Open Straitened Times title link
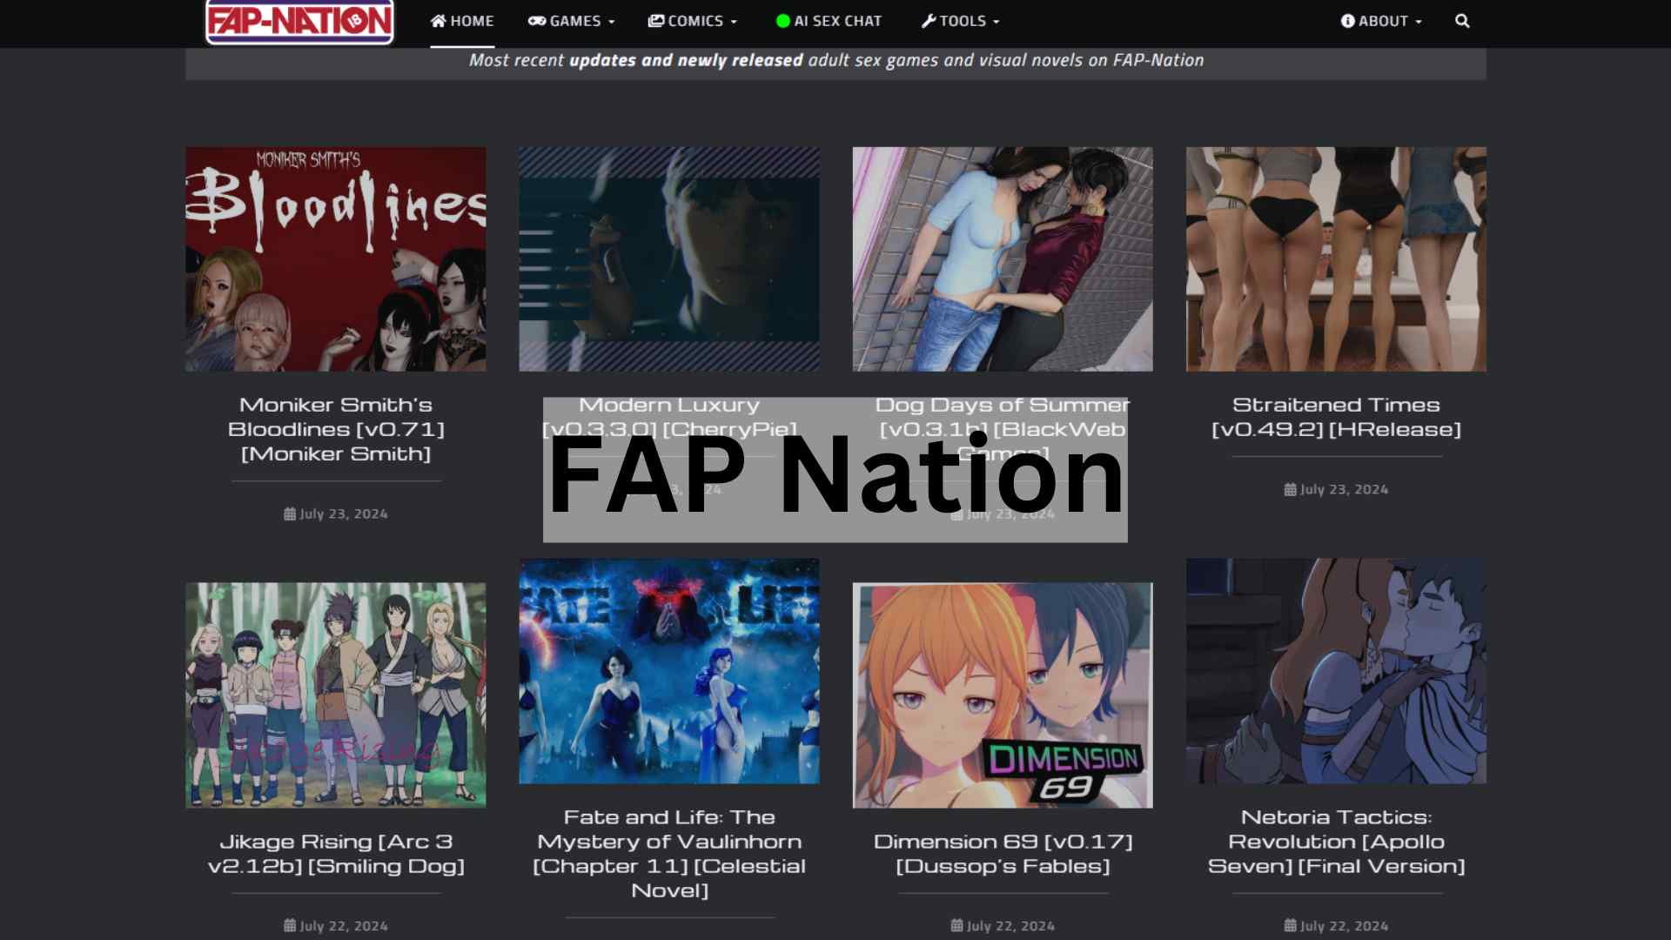1671x940 pixels. click(1336, 417)
